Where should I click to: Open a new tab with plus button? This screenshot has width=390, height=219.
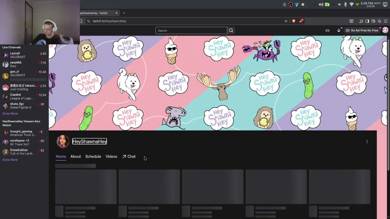[124, 13]
